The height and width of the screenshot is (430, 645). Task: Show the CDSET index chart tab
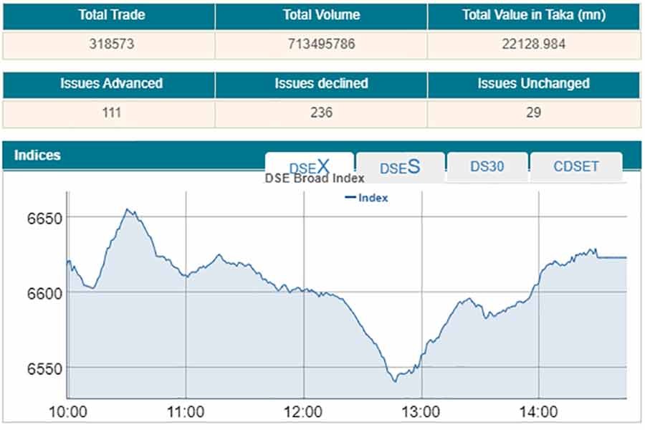coord(575,166)
